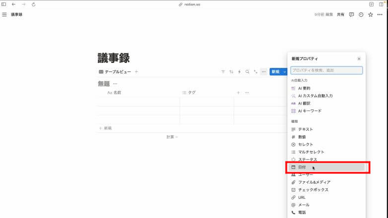The width and height of the screenshot is (388, 218).
Task: Click the 共有 share button
Action: (340, 14)
